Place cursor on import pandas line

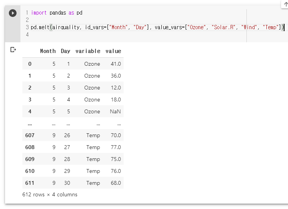point(57,13)
